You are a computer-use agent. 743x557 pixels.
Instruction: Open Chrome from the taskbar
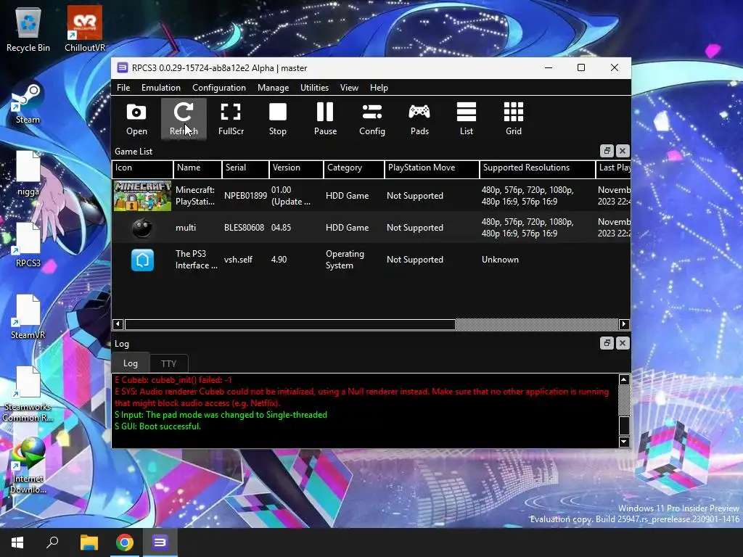pyautogui.click(x=125, y=542)
